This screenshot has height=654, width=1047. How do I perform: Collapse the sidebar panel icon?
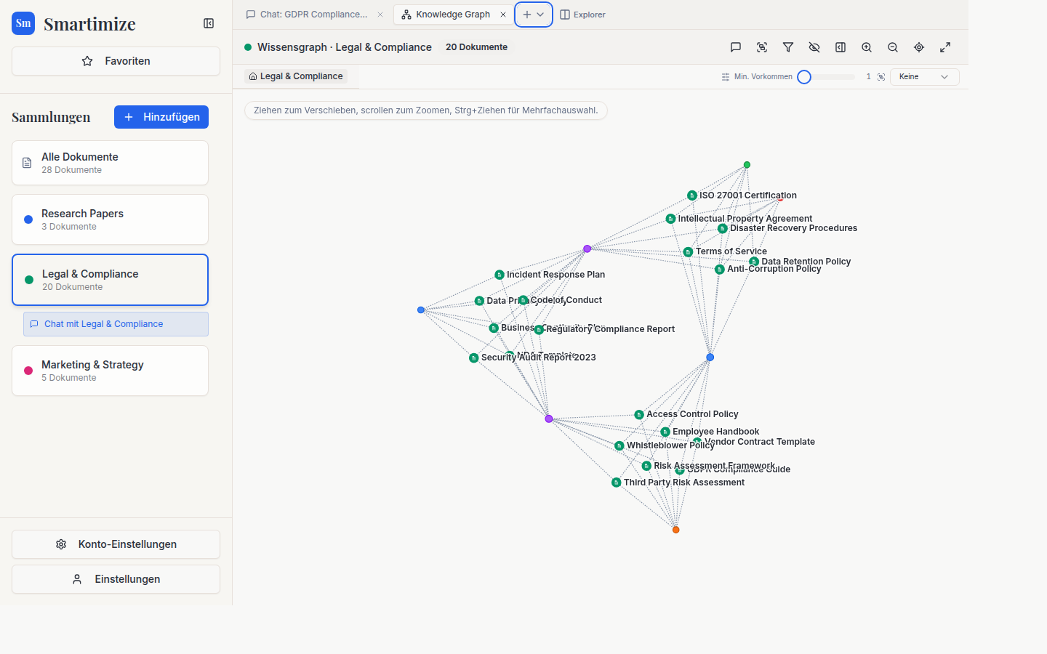pos(209,23)
